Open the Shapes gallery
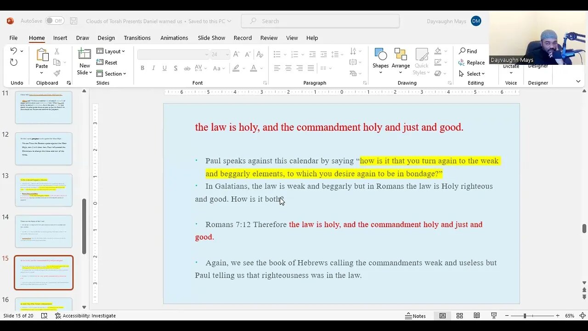Viewport: 588px width, 331px height. tap(380, 61)
